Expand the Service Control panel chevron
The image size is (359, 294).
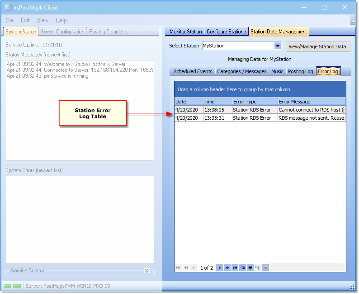click(147, 271)
